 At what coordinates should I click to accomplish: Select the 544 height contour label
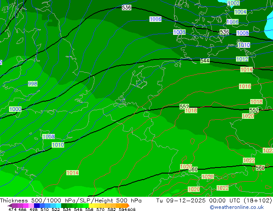point(205,61)
